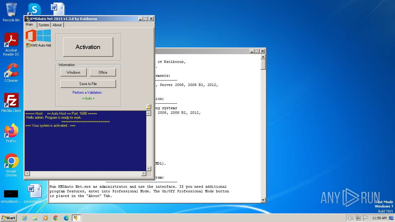
Task: Click the readme window's scroll up arrow
Action: 263,57
